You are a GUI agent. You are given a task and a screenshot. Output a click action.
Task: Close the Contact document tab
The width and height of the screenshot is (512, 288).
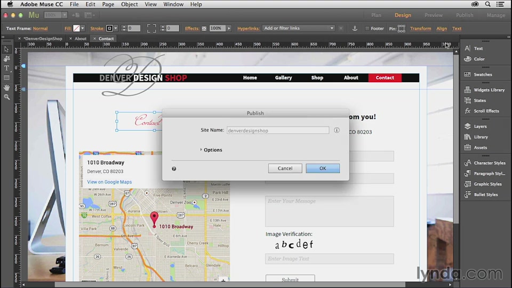tap(95, 38)
